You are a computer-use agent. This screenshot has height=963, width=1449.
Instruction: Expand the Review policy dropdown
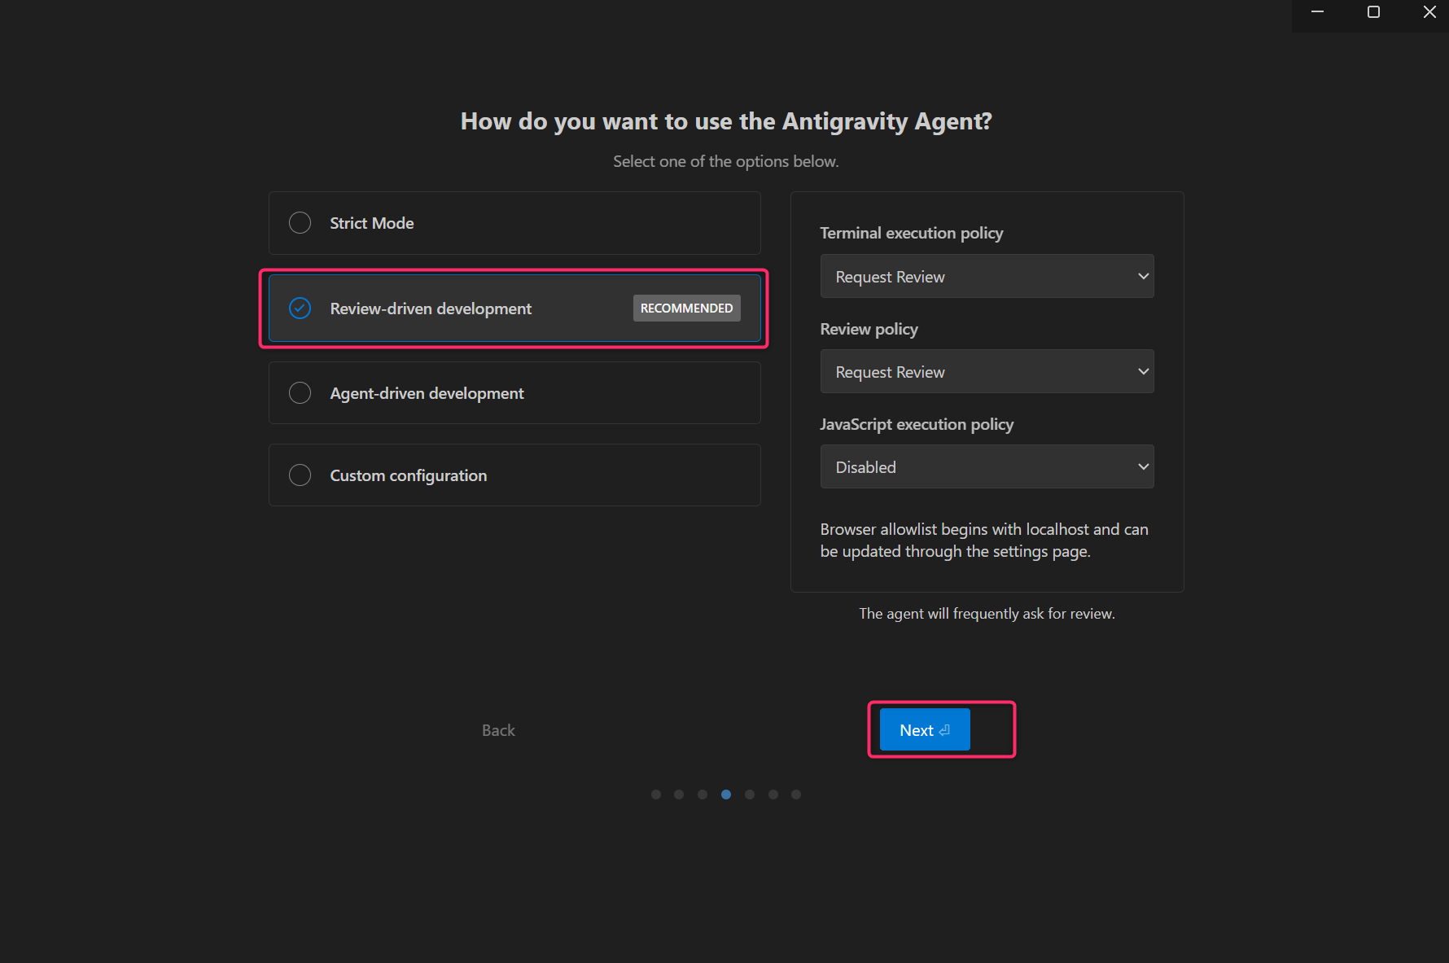[987, 372]
